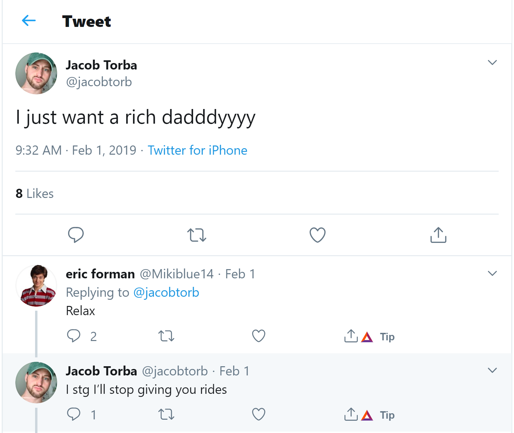This screenshot has width=514, height=433.
Task: Open options chevron on eric forman's reply
Action: click(492, 273)
